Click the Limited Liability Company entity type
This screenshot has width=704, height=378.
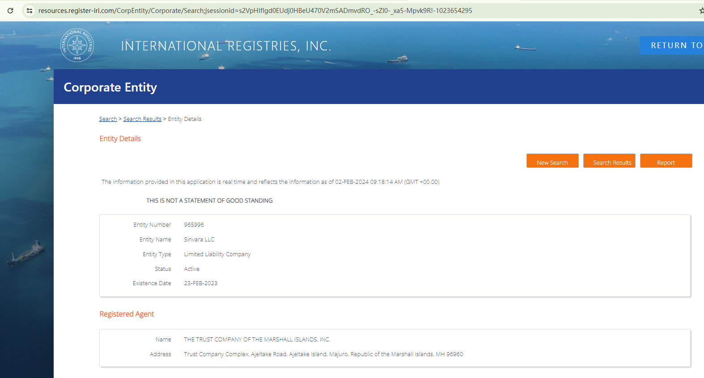tap(217, 254)
